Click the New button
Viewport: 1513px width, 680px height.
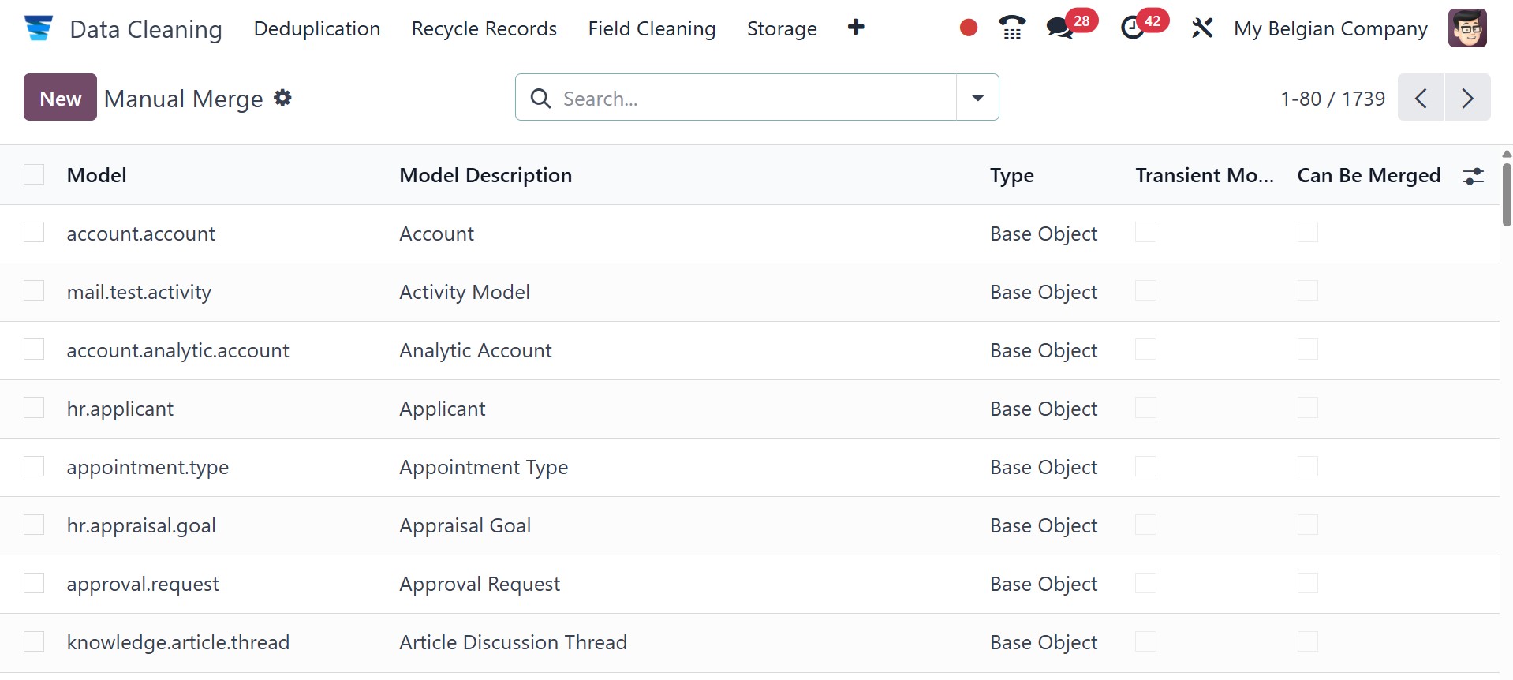(x=60, y=98)
